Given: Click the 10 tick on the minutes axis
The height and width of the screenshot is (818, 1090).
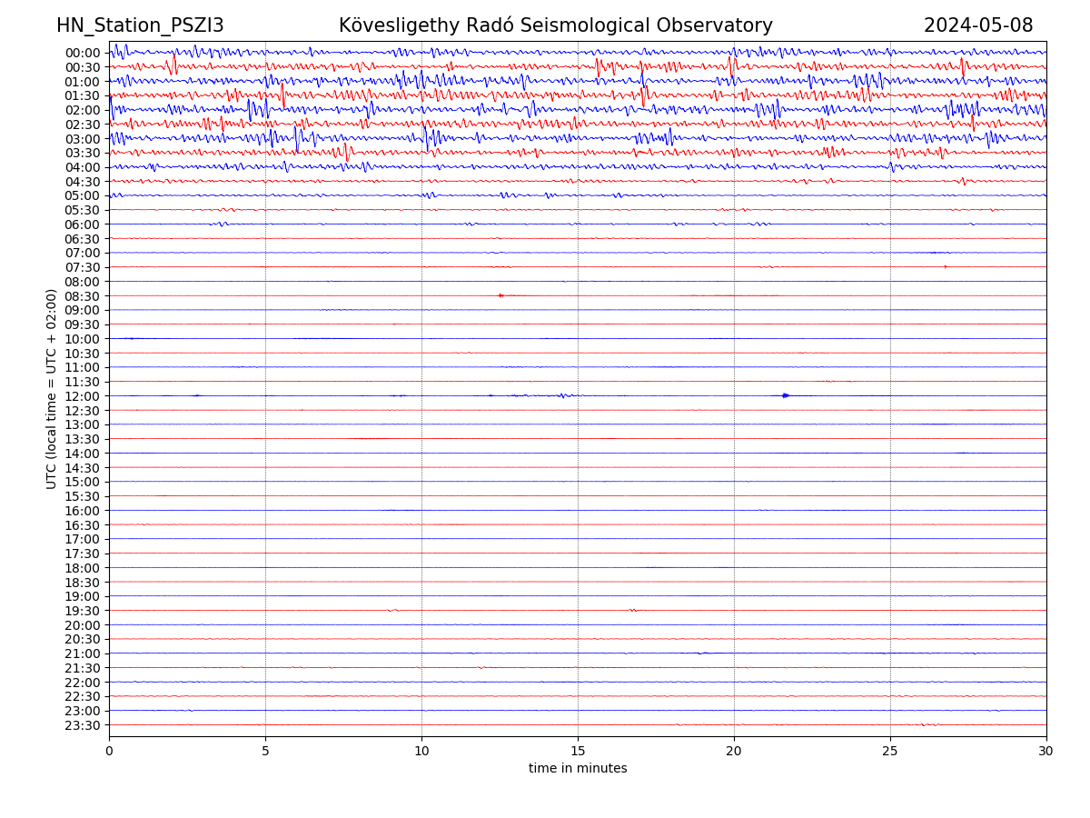Looking at the screenshot, I should pyautogui.click(x=421, y=752).
